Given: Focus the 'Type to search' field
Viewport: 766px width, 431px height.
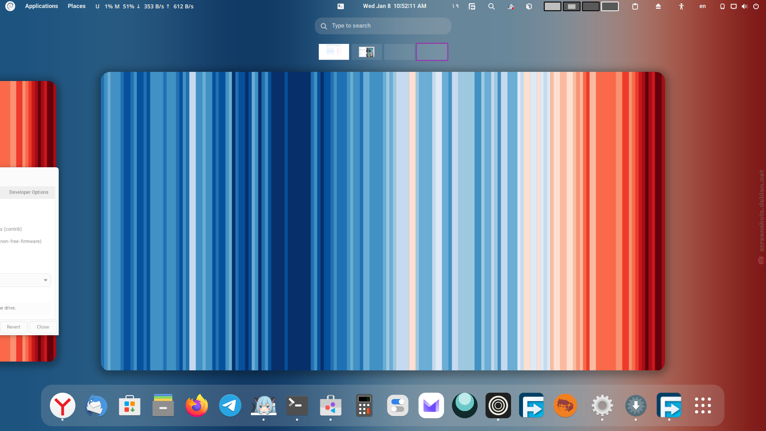Looking at the screenshot, I should click(383, 26).
